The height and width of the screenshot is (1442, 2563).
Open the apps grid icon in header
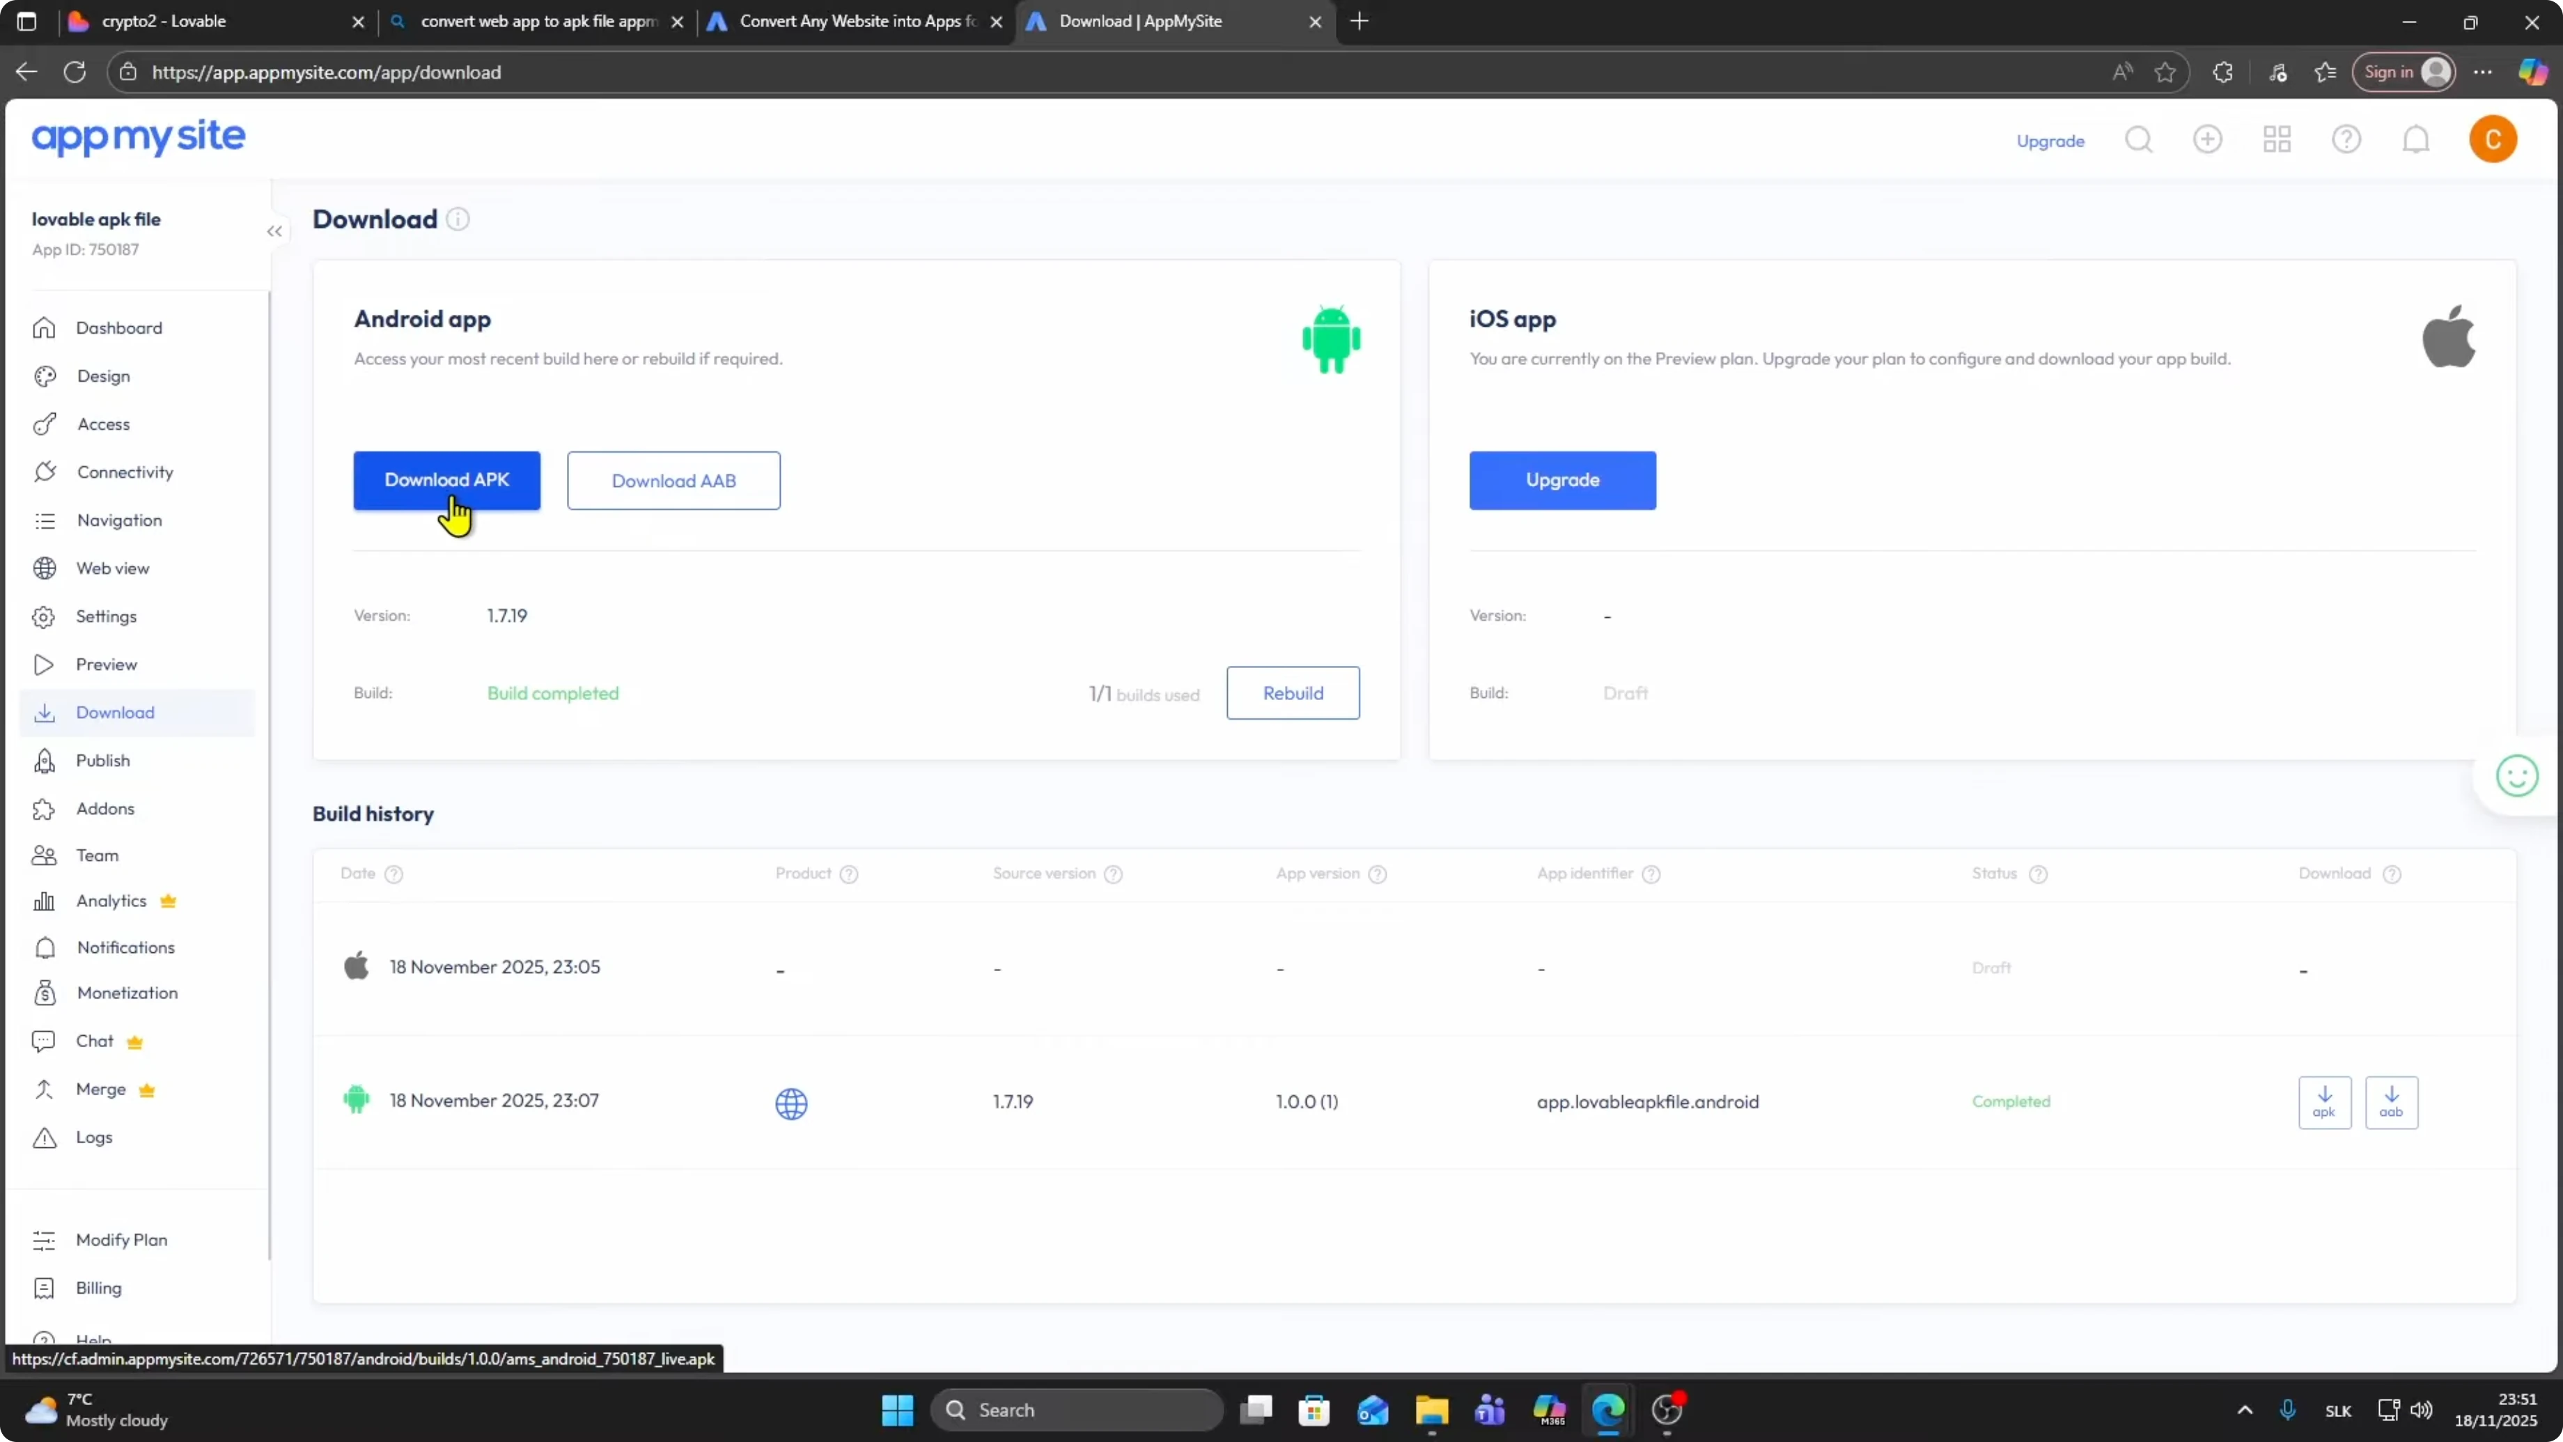(2277, 139)
